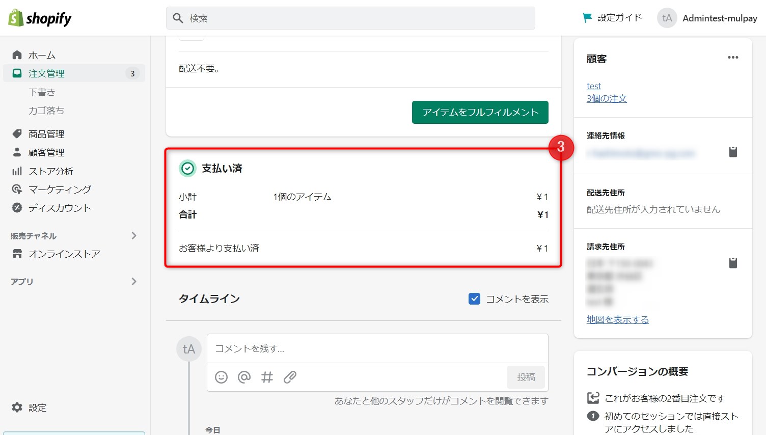The height and width of the screenshot is (435, 766).
Task: Copy the billing address using its clipboard icon
Action: [x=733, y=262]
